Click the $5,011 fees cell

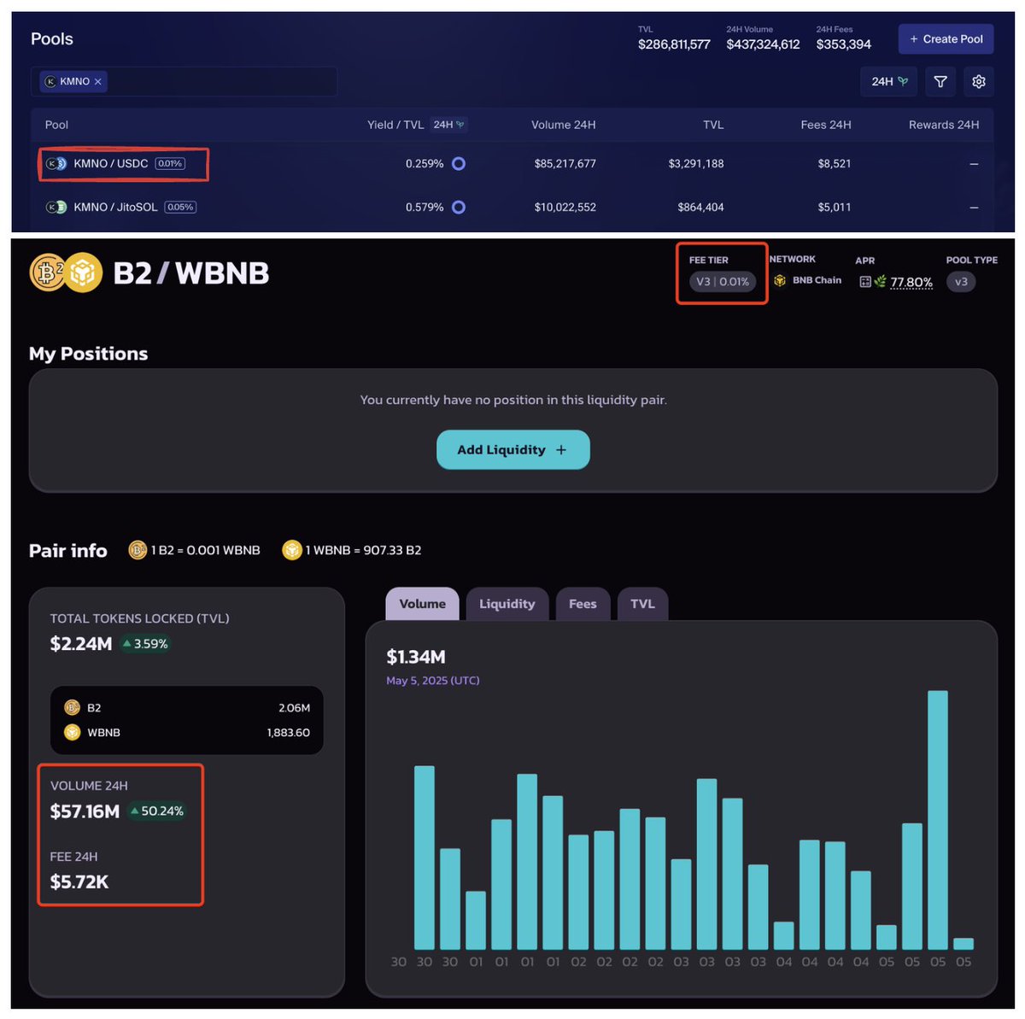click(835, 207)
